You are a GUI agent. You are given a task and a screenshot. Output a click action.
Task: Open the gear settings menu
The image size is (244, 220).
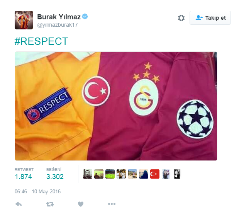[x=181, y=18]
